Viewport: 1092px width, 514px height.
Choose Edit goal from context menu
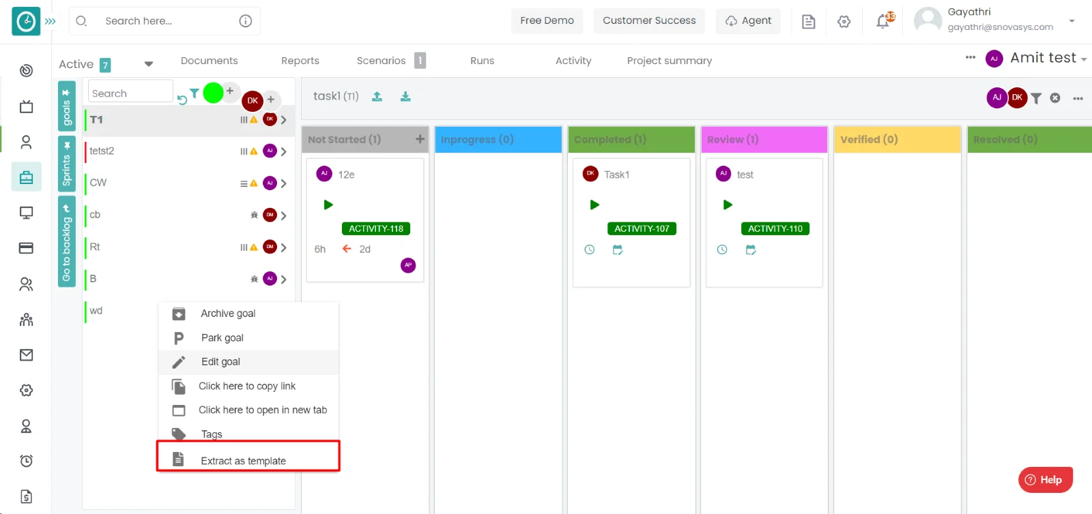[248, 362]
